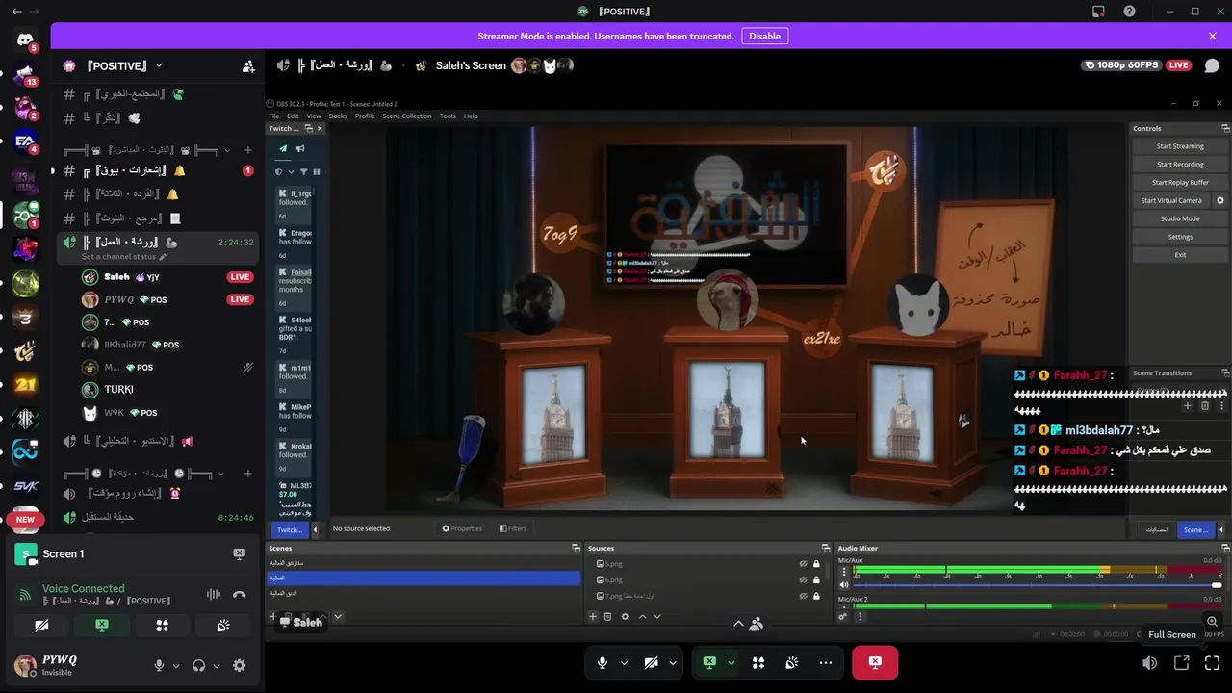The image size is (1232, 693).
Task: Mute microphone in the call control bar
Action: tap(603, 662)
